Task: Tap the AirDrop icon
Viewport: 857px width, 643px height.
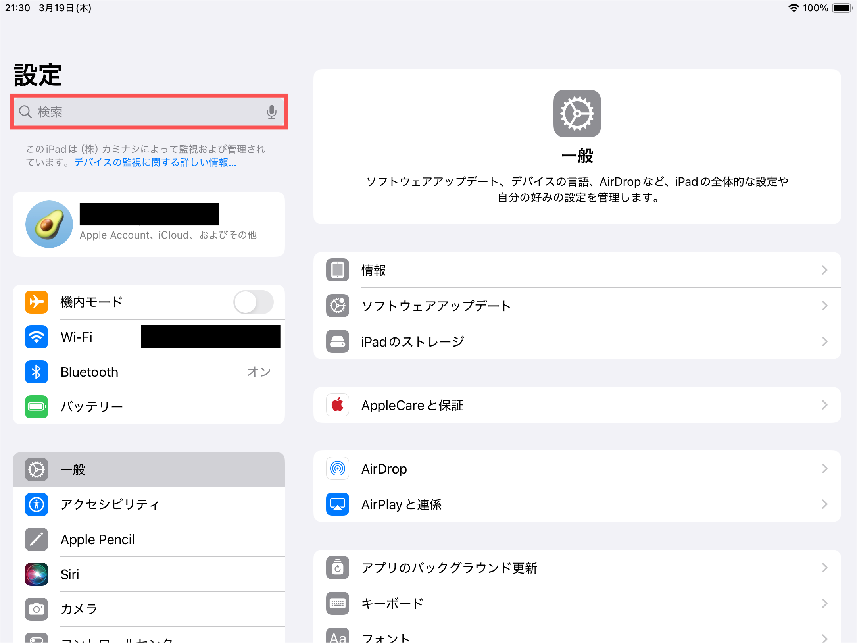Action: coord(338,469)
